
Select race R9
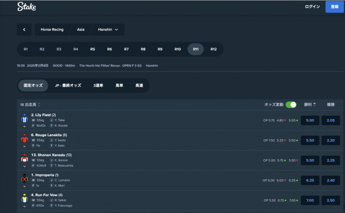(160, 49)
